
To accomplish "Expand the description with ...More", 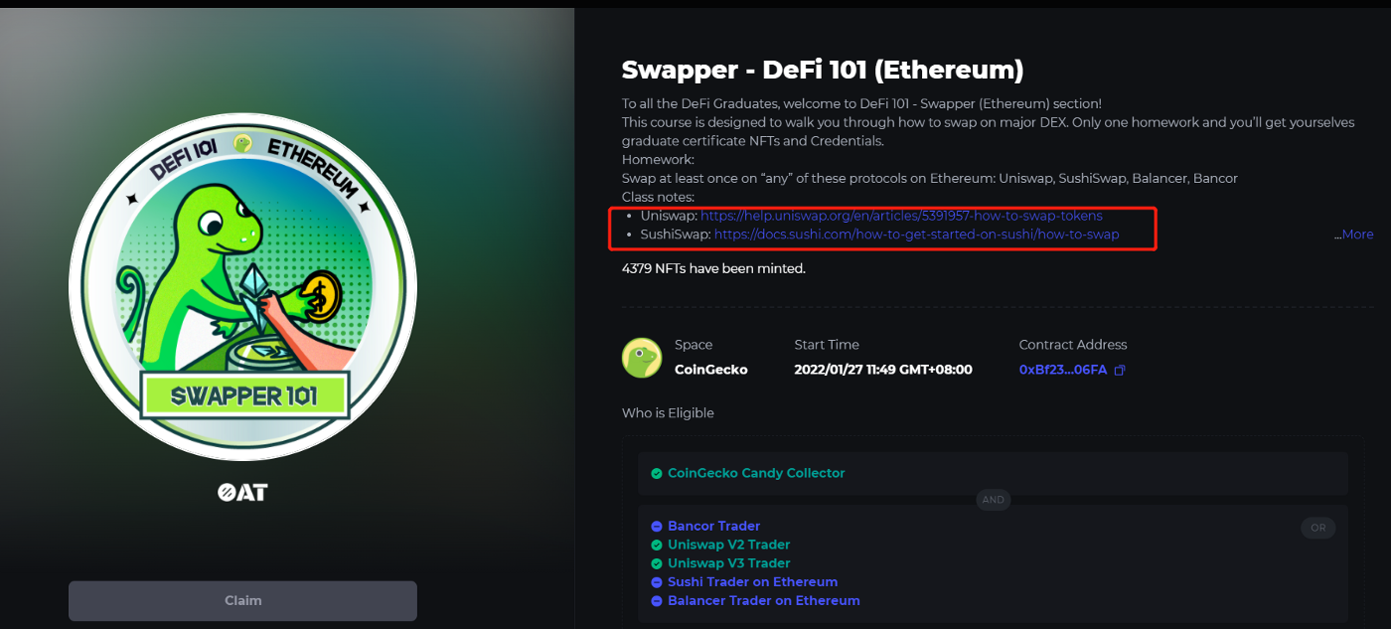I will click(x=1353, y=235).
